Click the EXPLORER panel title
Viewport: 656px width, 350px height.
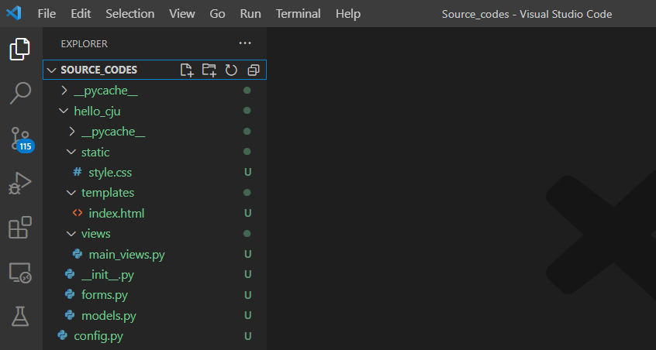pos(84,43)
